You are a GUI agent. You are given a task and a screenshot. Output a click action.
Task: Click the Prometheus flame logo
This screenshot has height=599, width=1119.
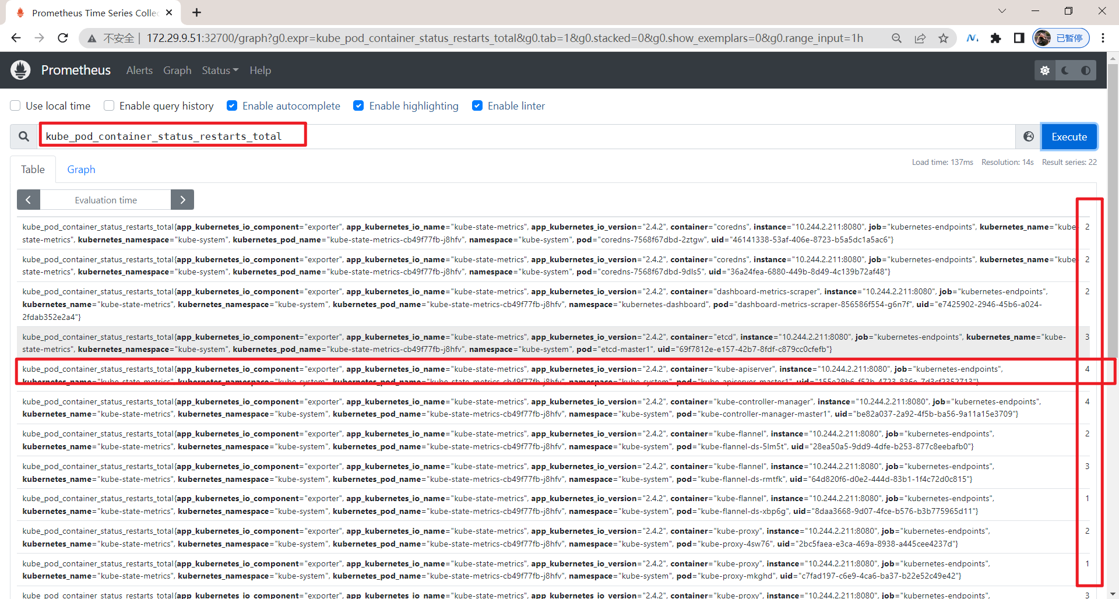point(20,70)
